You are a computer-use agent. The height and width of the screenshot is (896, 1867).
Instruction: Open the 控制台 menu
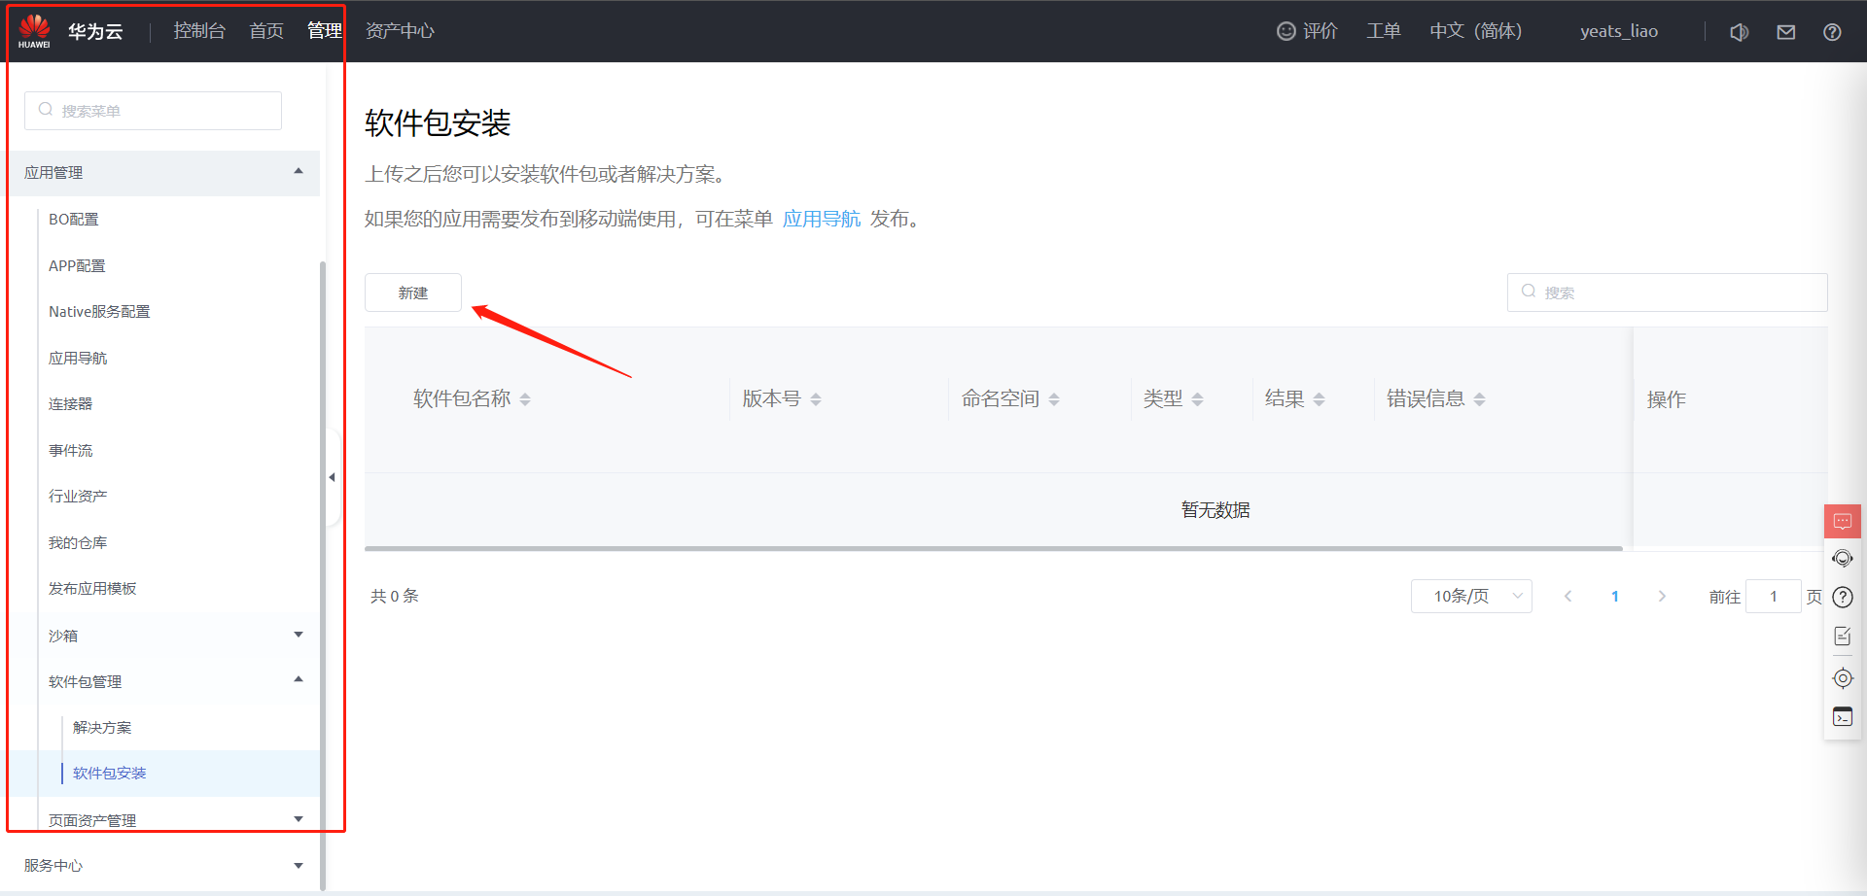199,31
